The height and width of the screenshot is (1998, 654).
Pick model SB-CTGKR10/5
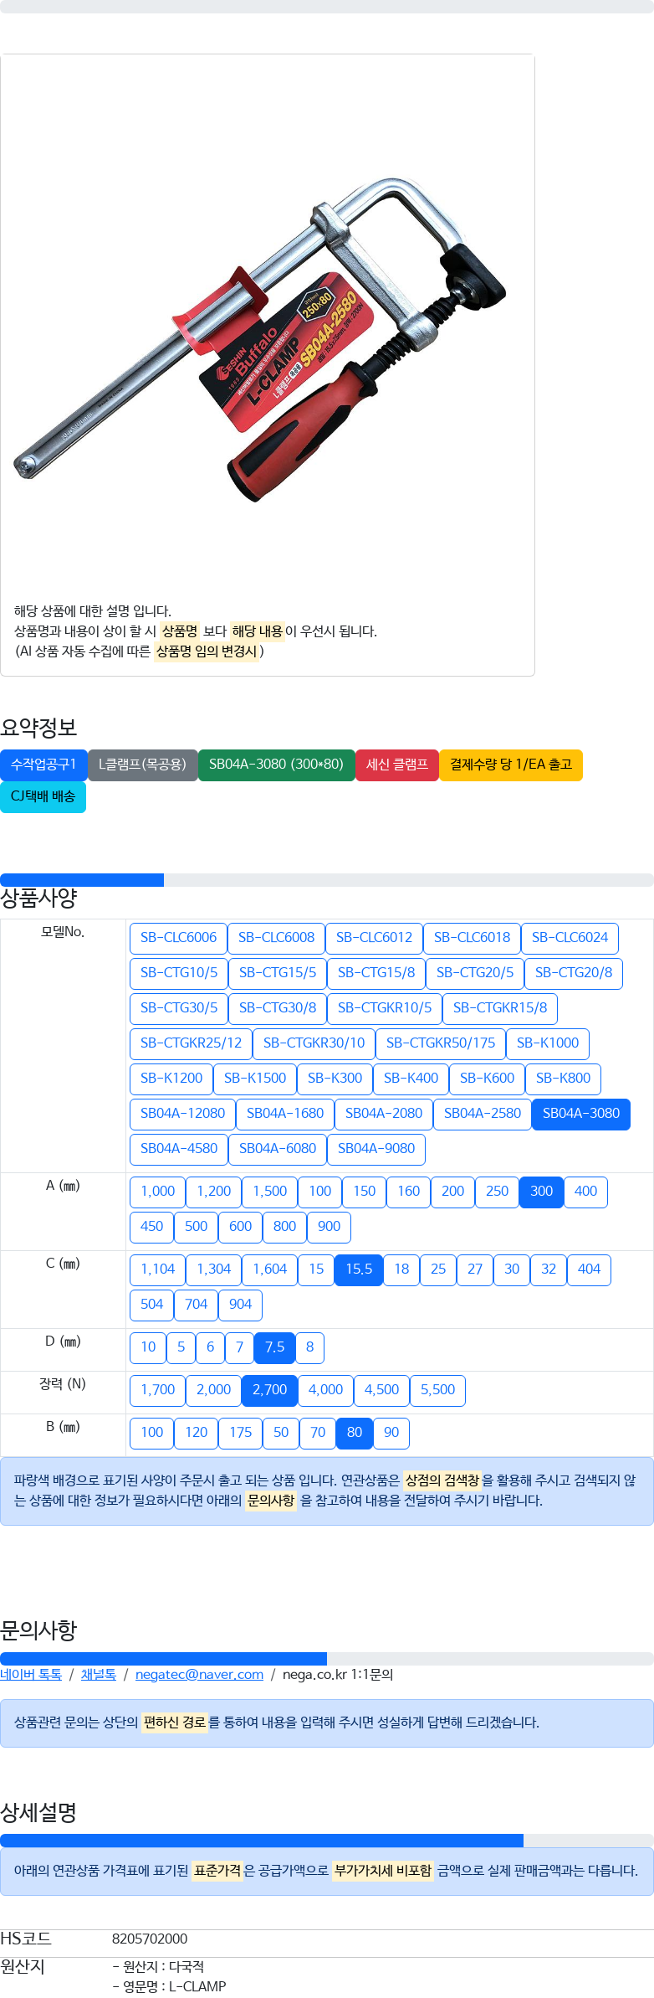coord(385,1008)
